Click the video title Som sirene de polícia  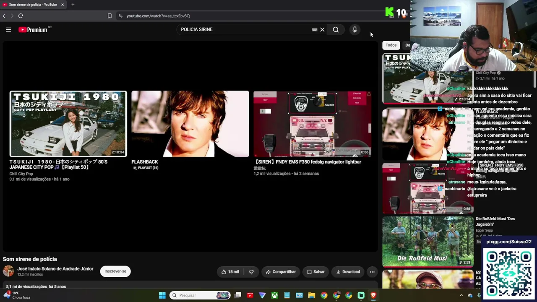pyautogui.click(x=30, y=259)
